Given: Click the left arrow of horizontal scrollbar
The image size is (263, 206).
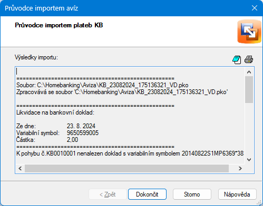Looking at the screenshot, I should point(20,169).
